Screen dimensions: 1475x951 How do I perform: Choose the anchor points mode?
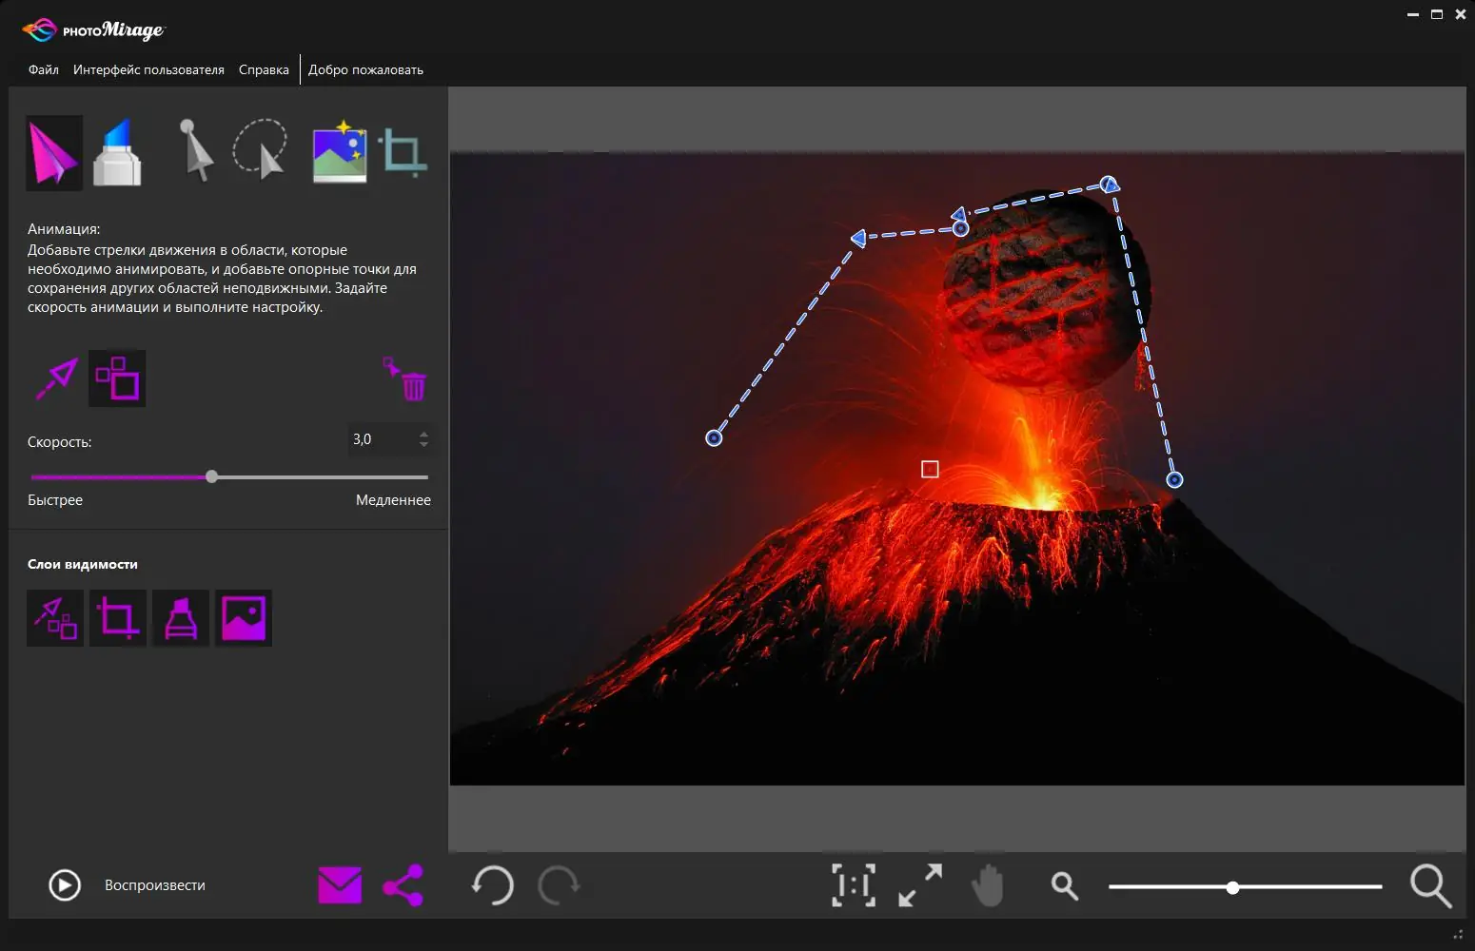[x=117, y=378]
